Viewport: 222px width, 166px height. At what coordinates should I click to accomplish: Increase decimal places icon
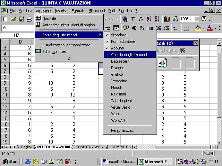tap(158, 28)
